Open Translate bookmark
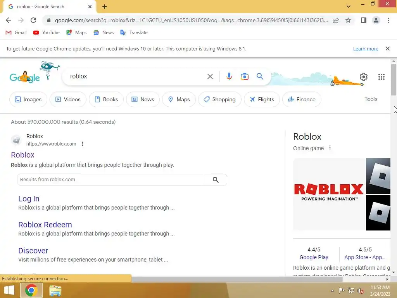This screenshot has height=298, width=397. [x=134, y=33]
